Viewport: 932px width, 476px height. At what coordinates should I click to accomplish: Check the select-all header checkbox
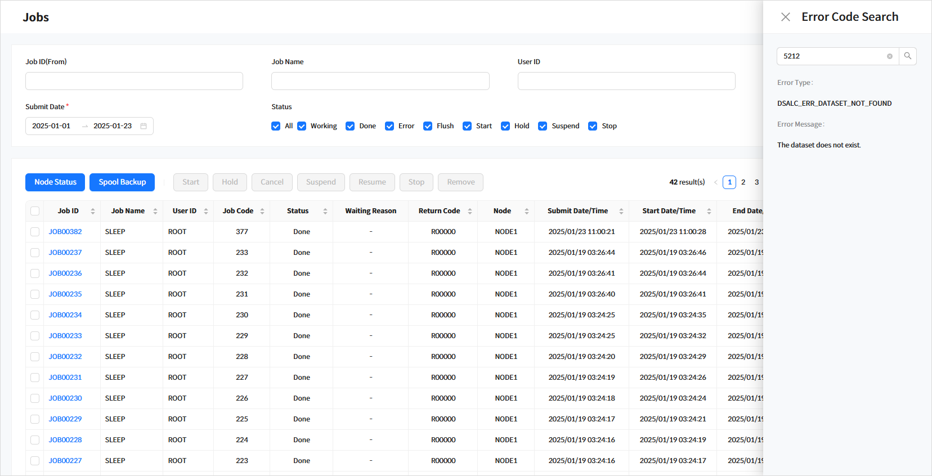point(35,211)
